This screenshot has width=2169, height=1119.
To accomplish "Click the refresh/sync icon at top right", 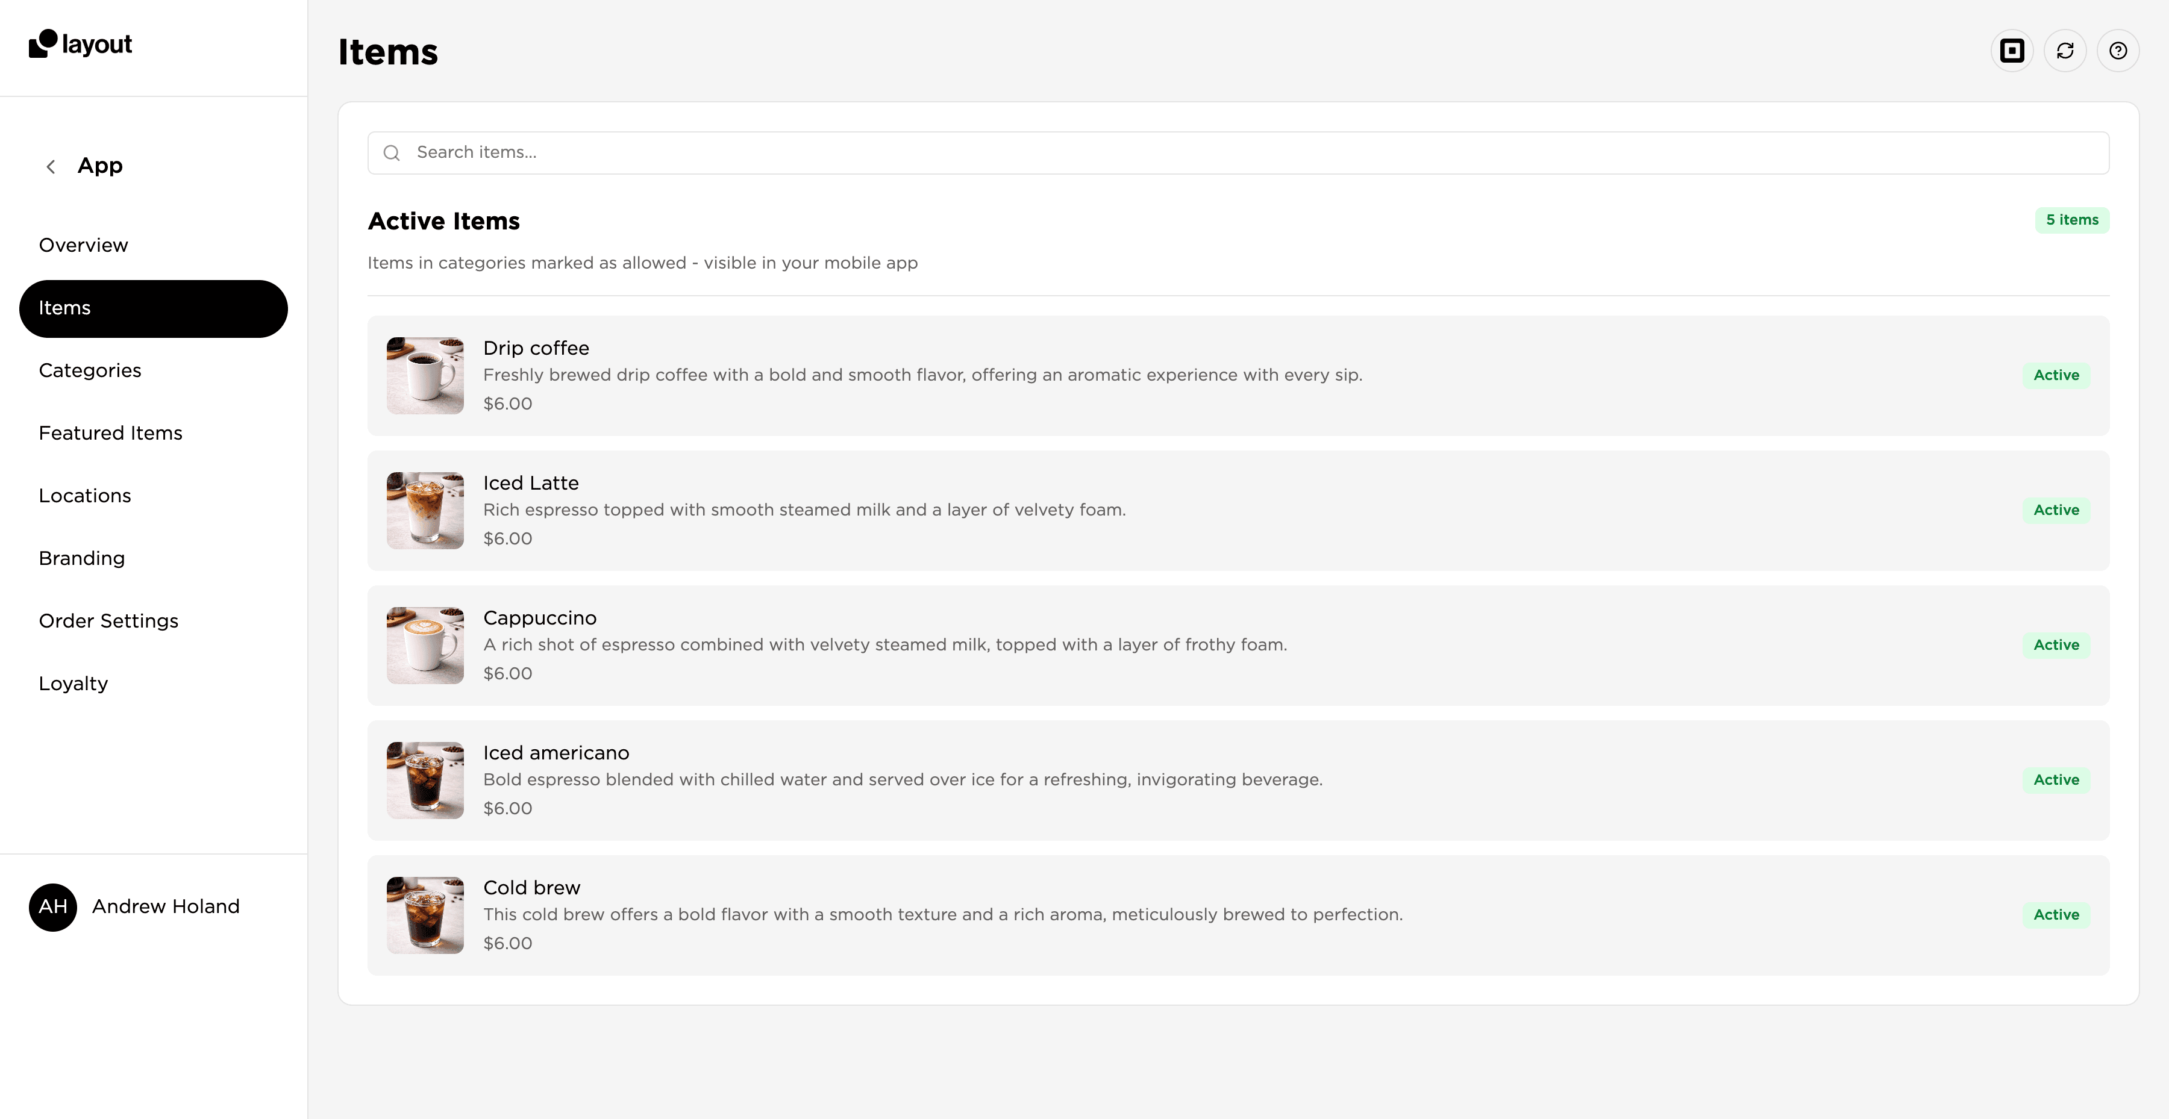I will (x=2065, y=51).
